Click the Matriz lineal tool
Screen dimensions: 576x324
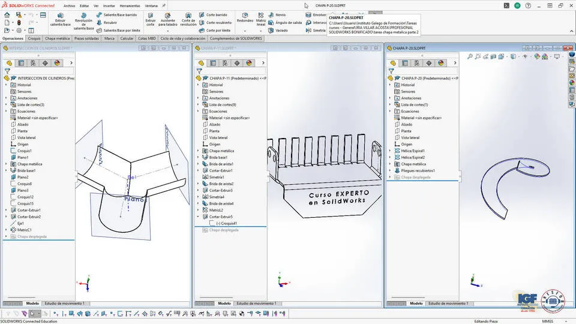click(261, 19)
